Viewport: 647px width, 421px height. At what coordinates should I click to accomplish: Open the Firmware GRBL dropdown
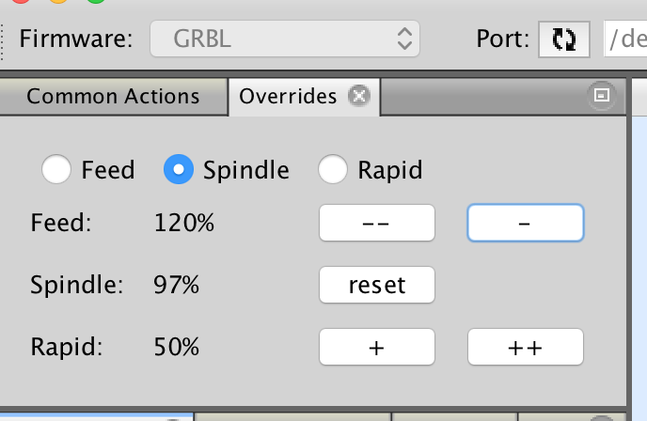click(285, 39)
